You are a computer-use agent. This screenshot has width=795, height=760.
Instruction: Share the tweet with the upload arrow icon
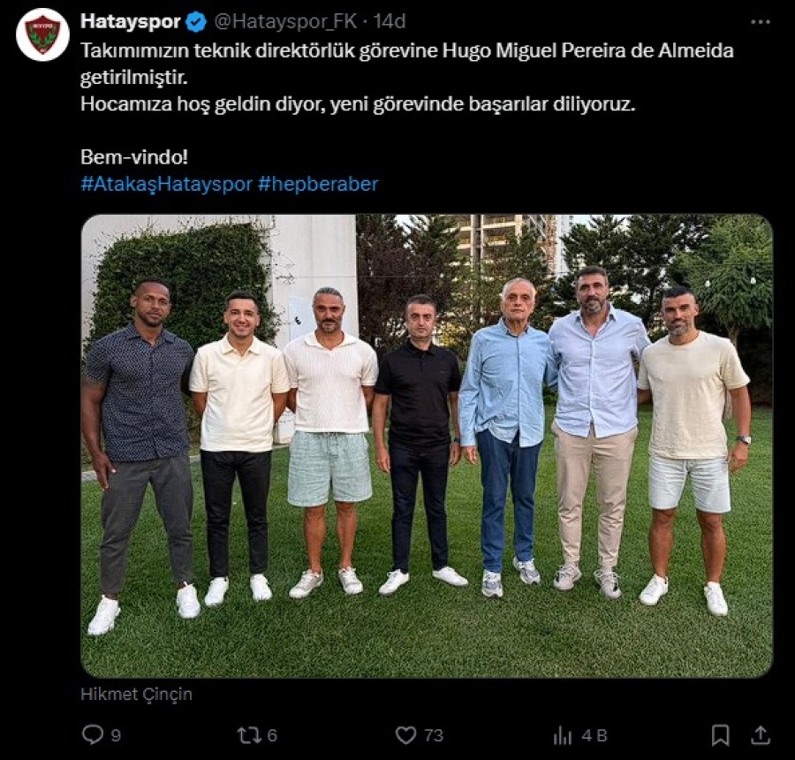pyautogui.click(x=761, y=734)
